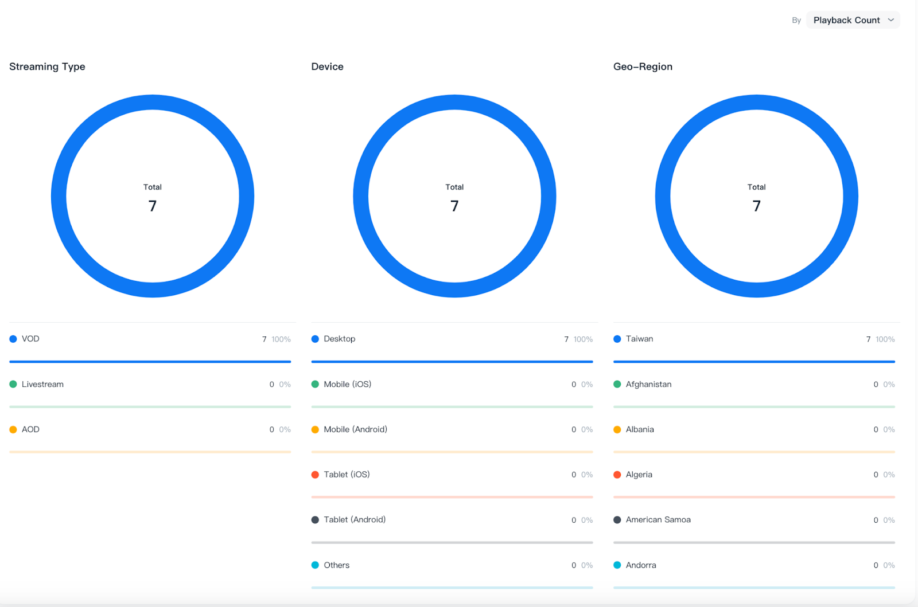This screenshot has height=607, width=918.
Task: Click the VOD 100% progress bar
Action: click(150, 362)
